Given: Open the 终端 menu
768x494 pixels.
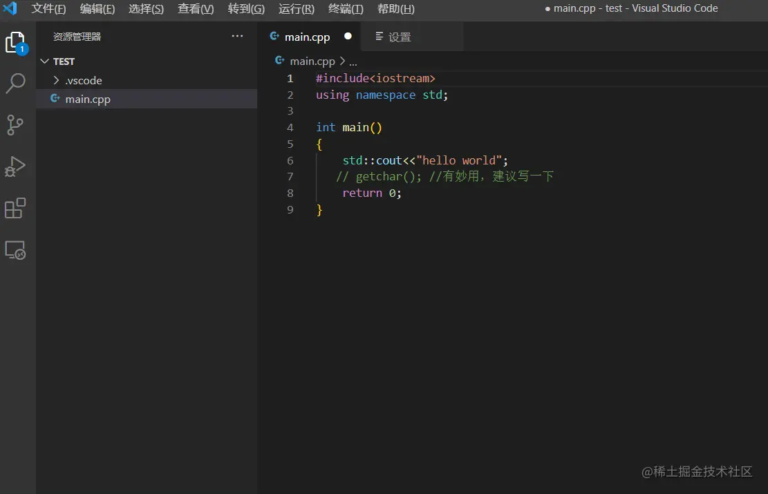Looking at the screenshot, I should coord(346,9).
